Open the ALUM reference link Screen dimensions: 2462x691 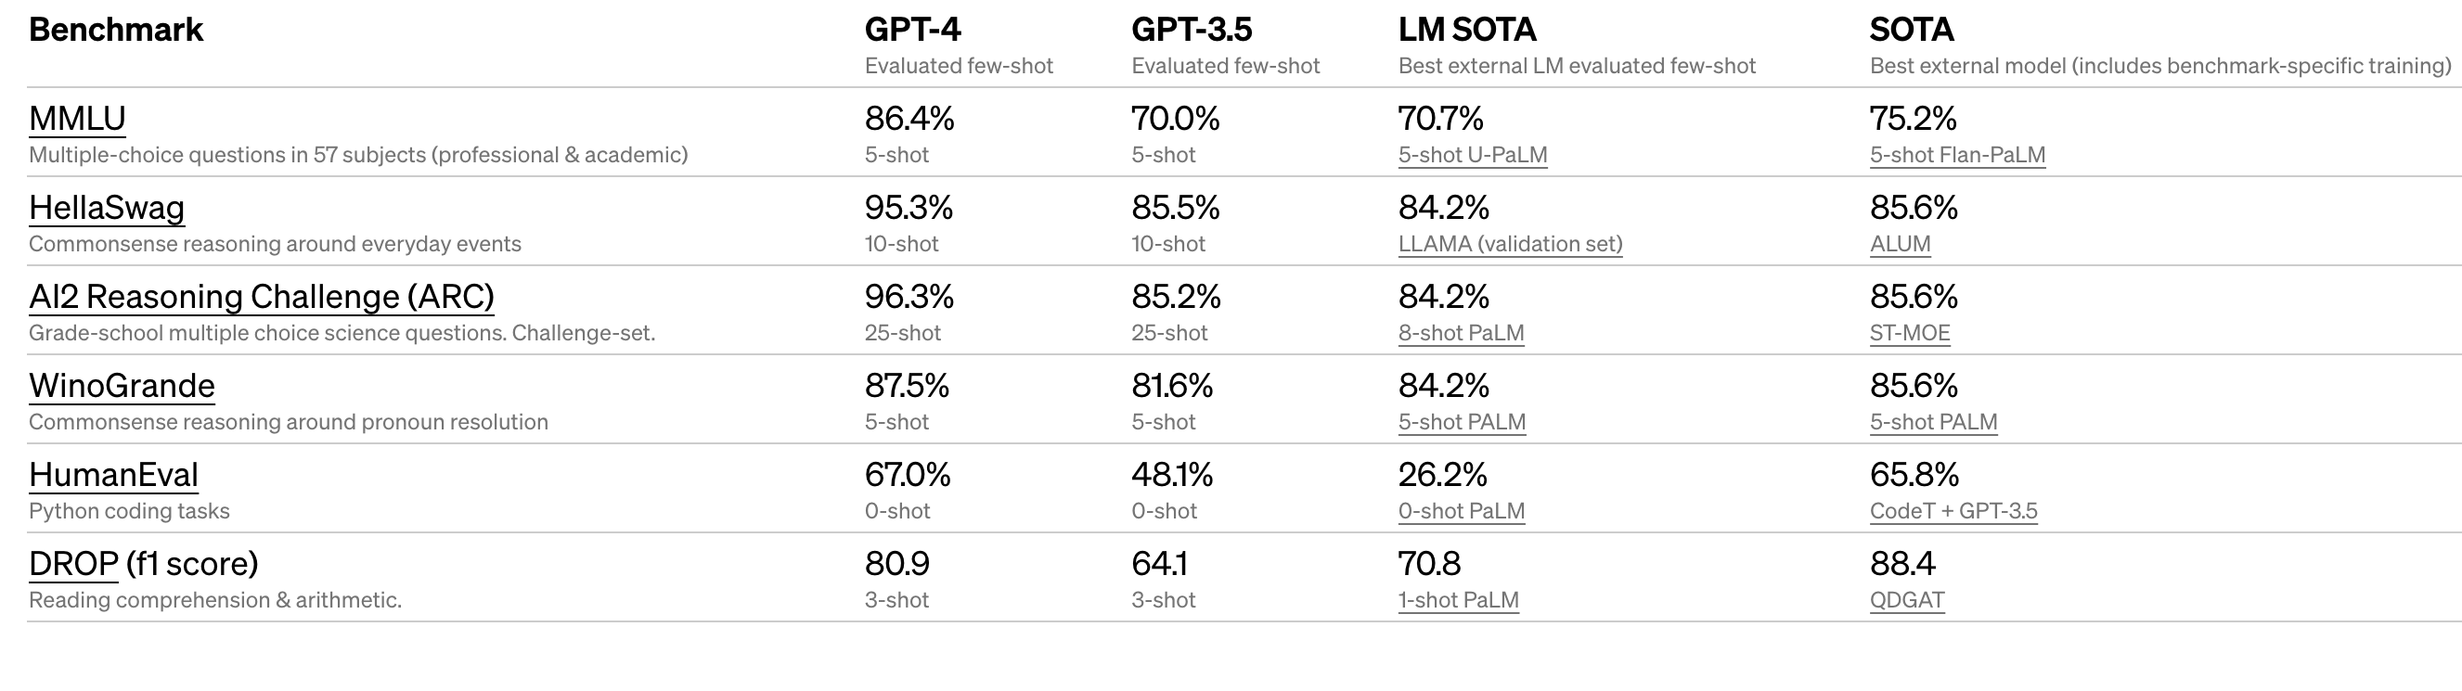tap(1900, 244)
